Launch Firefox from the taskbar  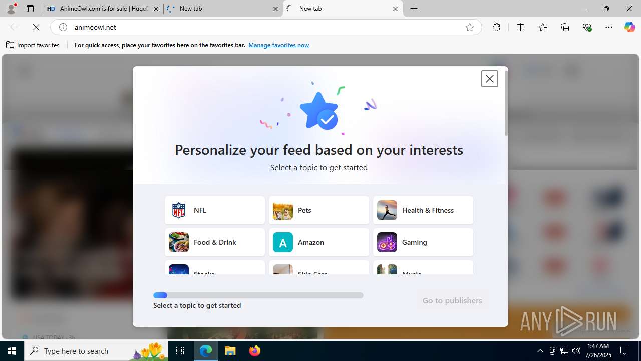(x=255, y=351)
